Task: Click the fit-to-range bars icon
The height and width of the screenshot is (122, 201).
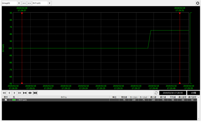Action: (35, 93)
